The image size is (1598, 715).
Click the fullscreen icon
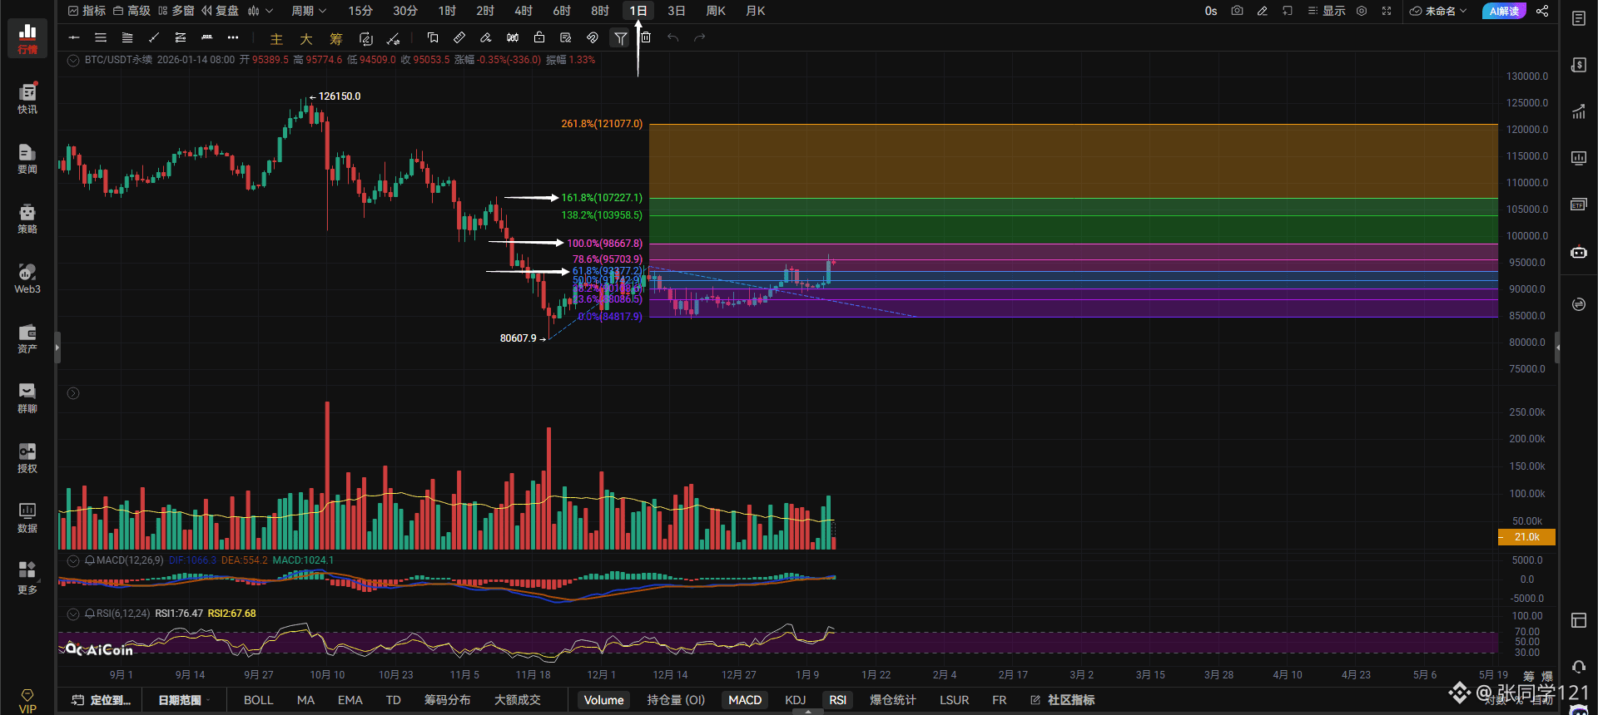click(1387, 11)
